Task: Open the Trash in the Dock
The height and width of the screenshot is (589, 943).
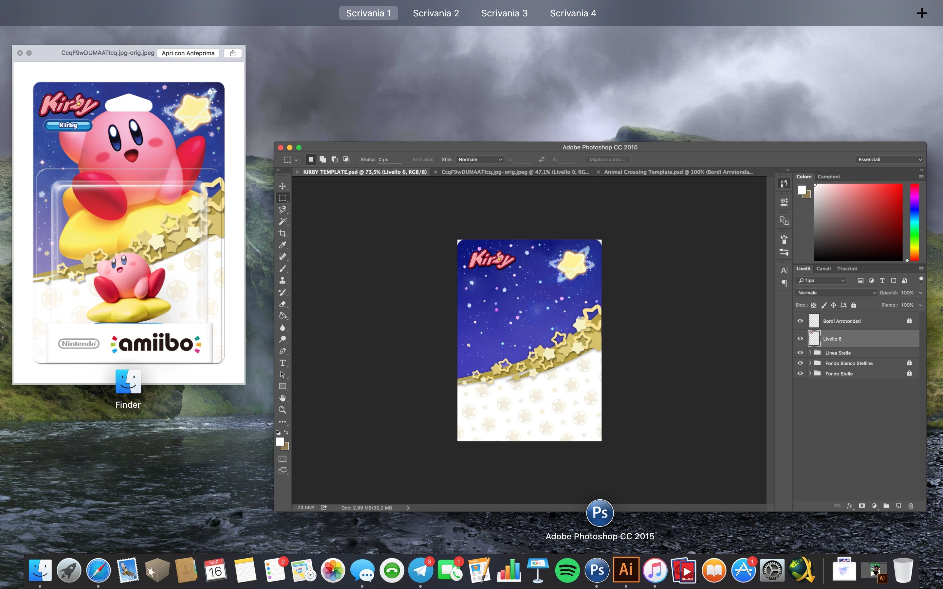Action: point(903,571)
